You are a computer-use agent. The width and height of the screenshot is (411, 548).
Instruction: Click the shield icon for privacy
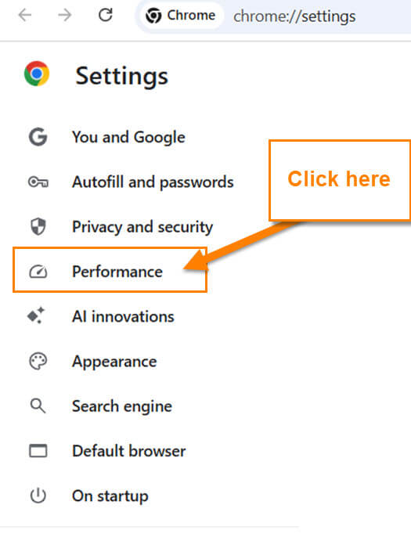point(38,226)
